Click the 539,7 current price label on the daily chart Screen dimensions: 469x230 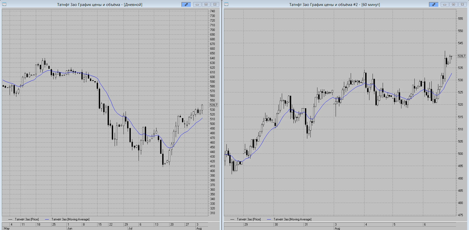[x=214, y=105]
